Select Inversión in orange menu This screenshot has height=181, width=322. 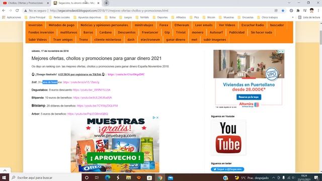point(35,25)
